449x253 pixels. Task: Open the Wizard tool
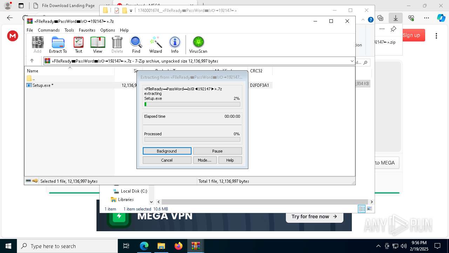pos(155,45)
